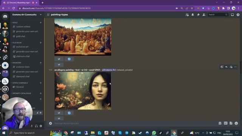242x136 pixels.
Task: Open more options for allegory message
Action: [235, 67]
